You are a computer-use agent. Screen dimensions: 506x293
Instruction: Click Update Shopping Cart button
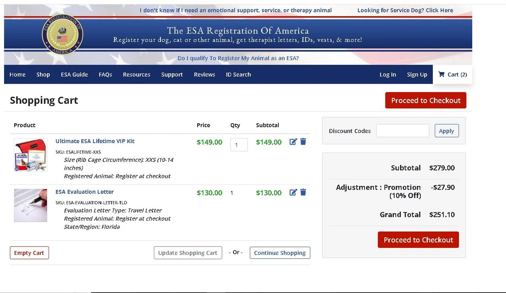[188, 253]
